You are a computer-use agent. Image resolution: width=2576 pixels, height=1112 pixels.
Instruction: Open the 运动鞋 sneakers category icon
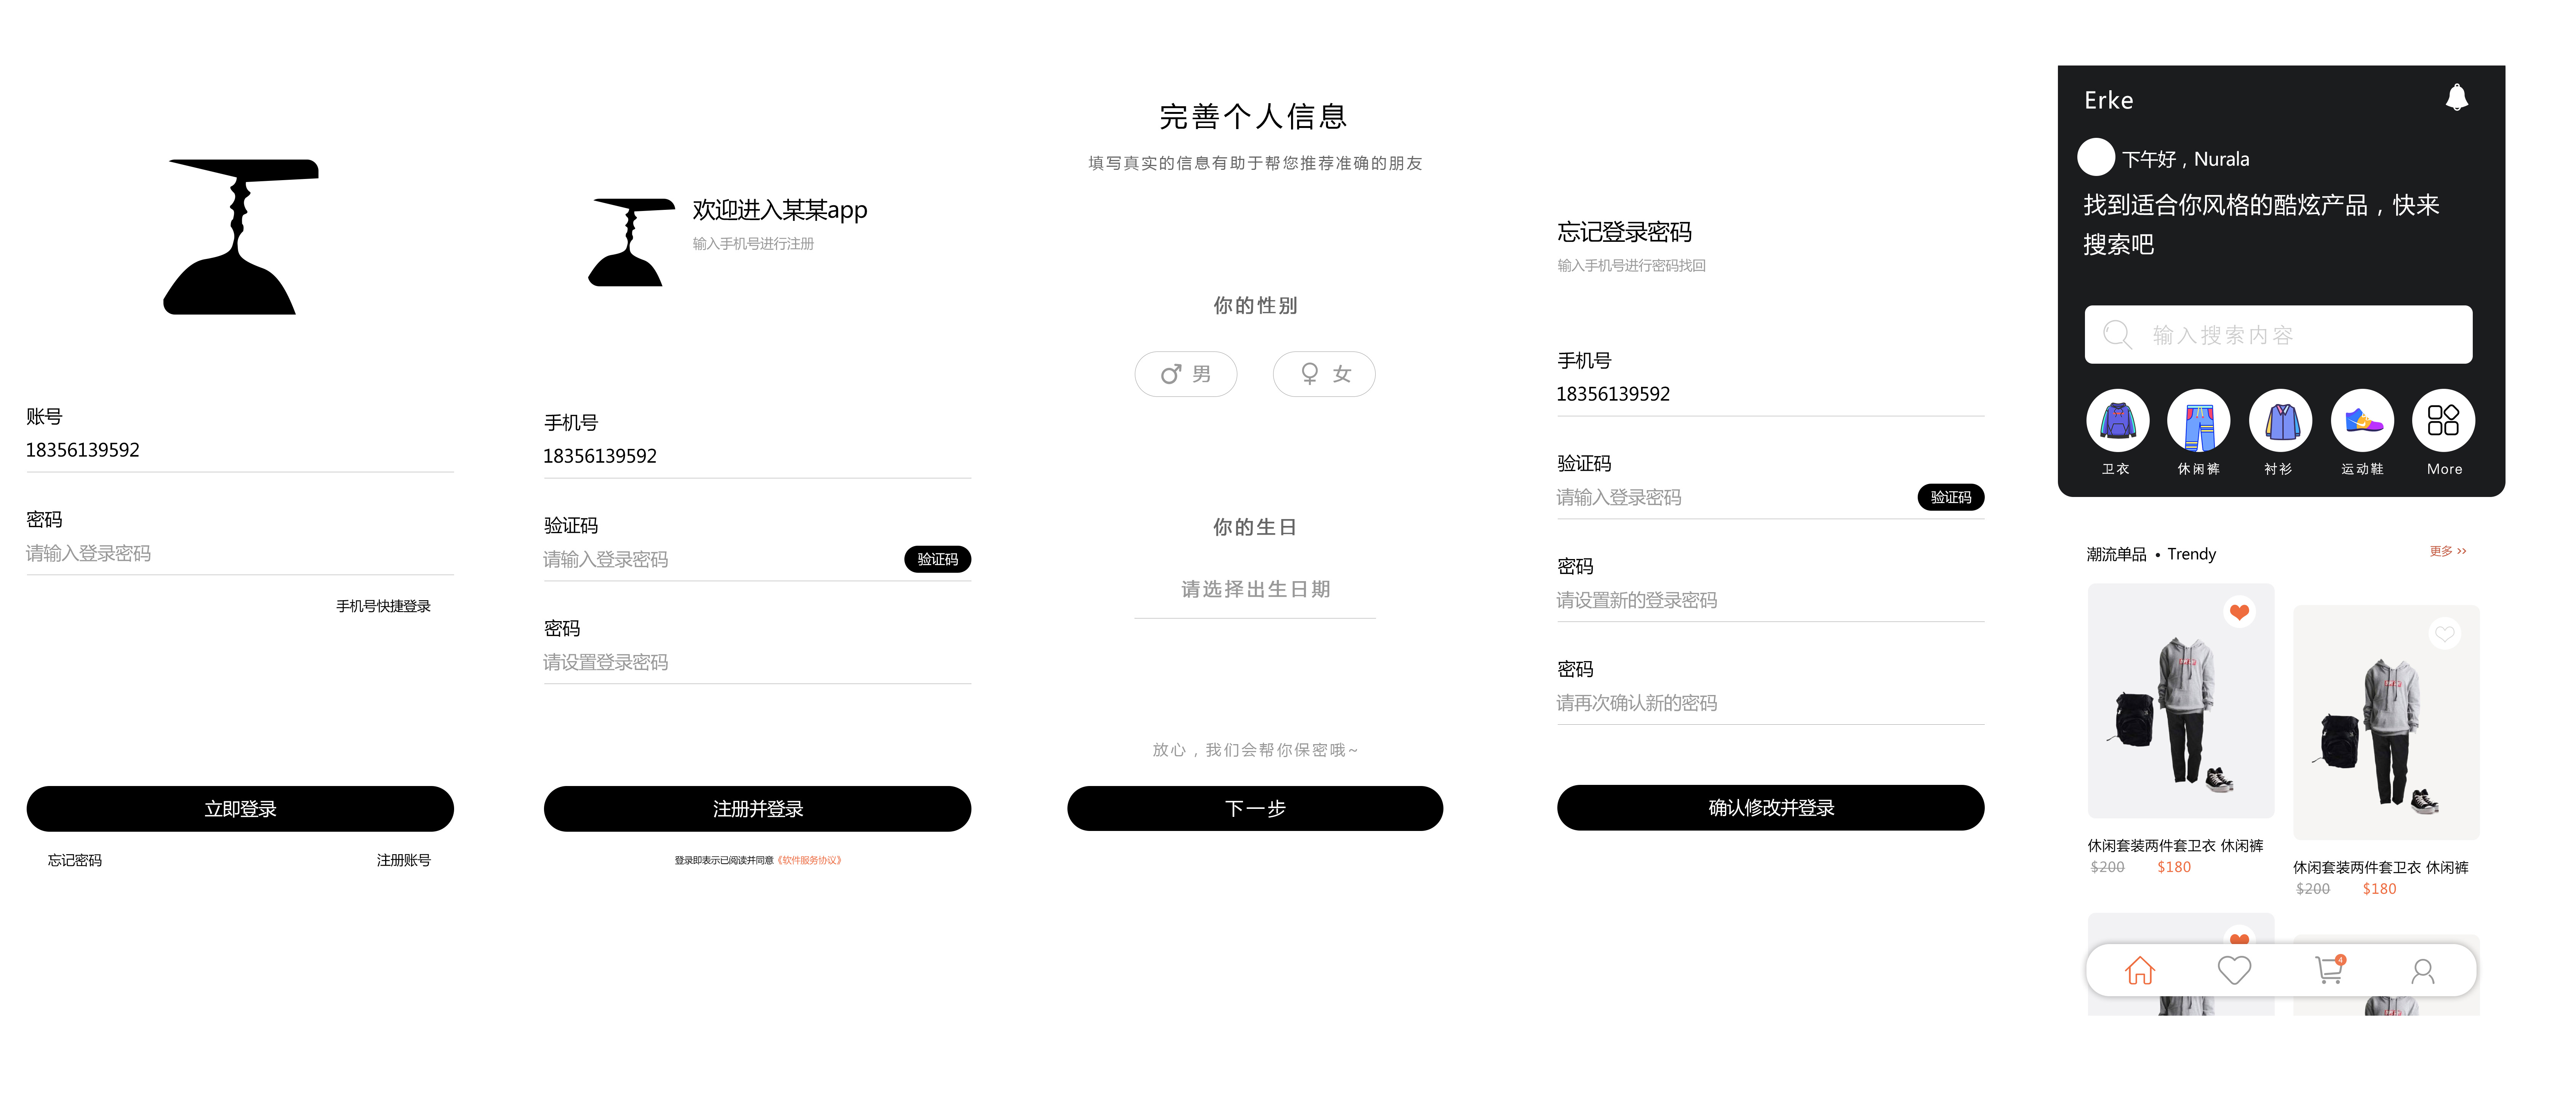pyautogui.click(x=2362, y=422)
